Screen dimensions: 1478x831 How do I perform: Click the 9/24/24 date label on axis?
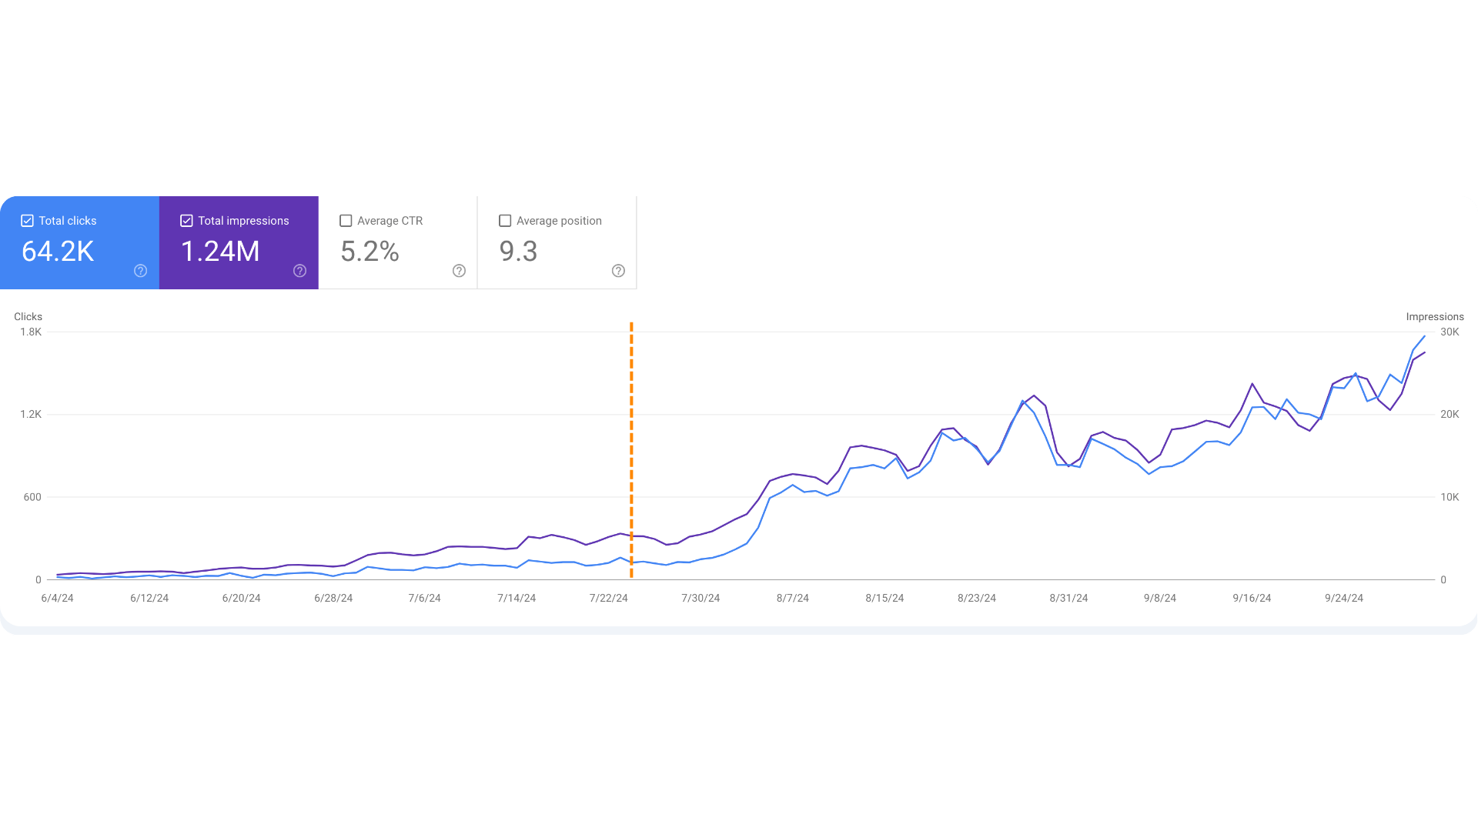(1343, 598)
